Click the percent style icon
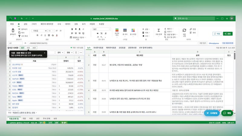The width and height of the screenshot is (242, 136). (x=101, y=33)
